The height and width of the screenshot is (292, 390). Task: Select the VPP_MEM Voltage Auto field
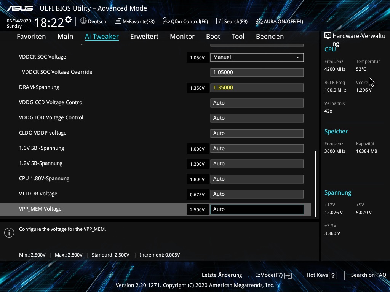257,209
